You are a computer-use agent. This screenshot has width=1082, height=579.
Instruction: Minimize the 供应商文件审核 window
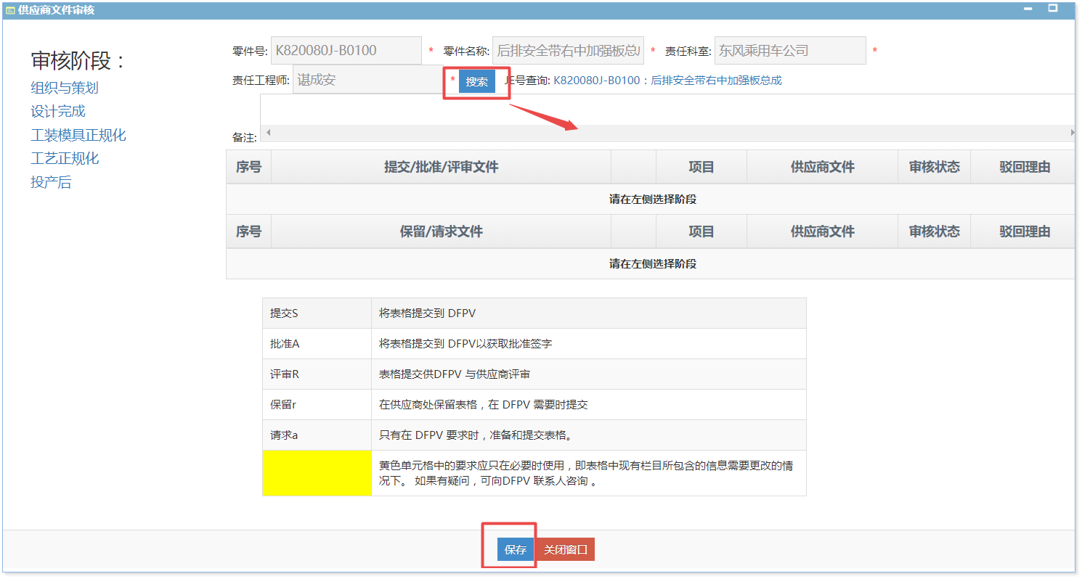[1028, 9]
